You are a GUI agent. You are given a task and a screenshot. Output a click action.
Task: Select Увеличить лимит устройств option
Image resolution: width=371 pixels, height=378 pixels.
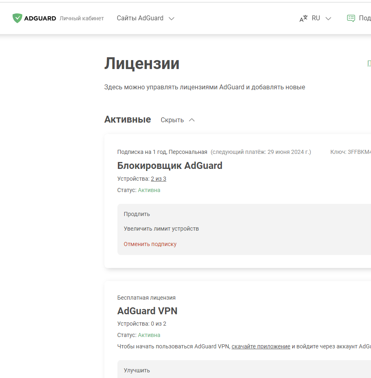[161, 229]
